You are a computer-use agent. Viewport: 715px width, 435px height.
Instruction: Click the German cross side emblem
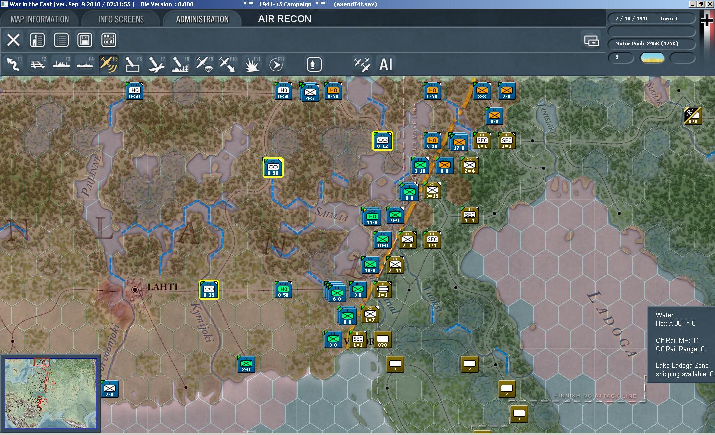[x=707, y=20]
